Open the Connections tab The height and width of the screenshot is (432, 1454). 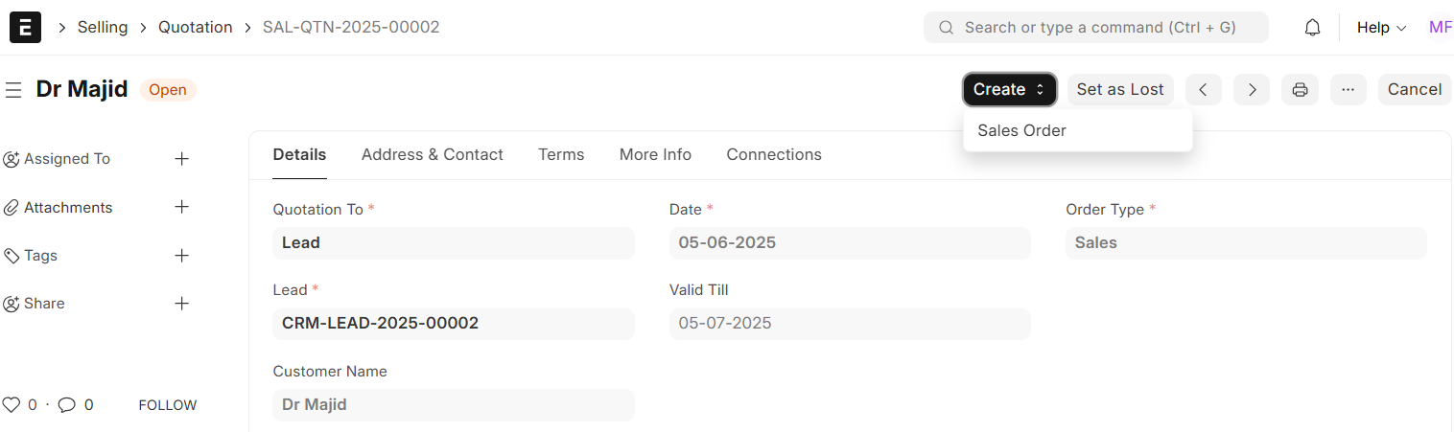click(x=773, y=155)
